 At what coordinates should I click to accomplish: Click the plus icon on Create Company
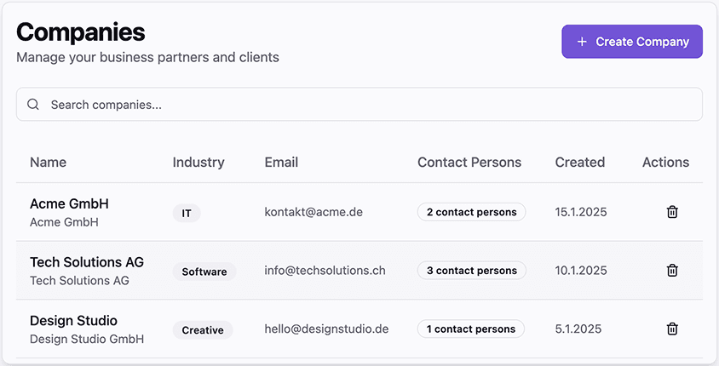(x=582, y=42)
